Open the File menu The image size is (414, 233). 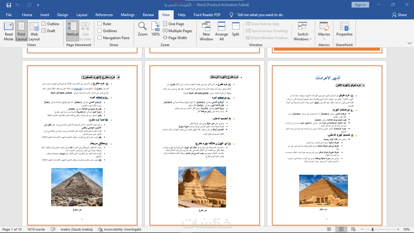coord(9,15)
